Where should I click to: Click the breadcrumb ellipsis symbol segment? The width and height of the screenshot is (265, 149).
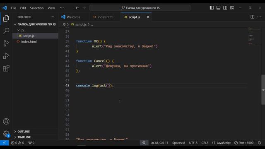coord(92,24)
